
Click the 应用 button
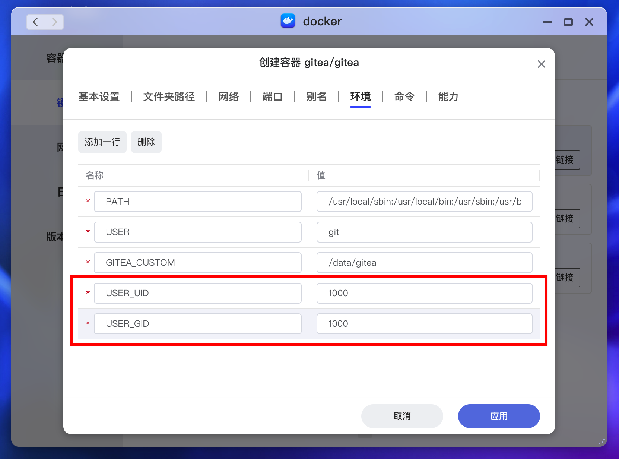pyautogui.click(x=499, y=416)
